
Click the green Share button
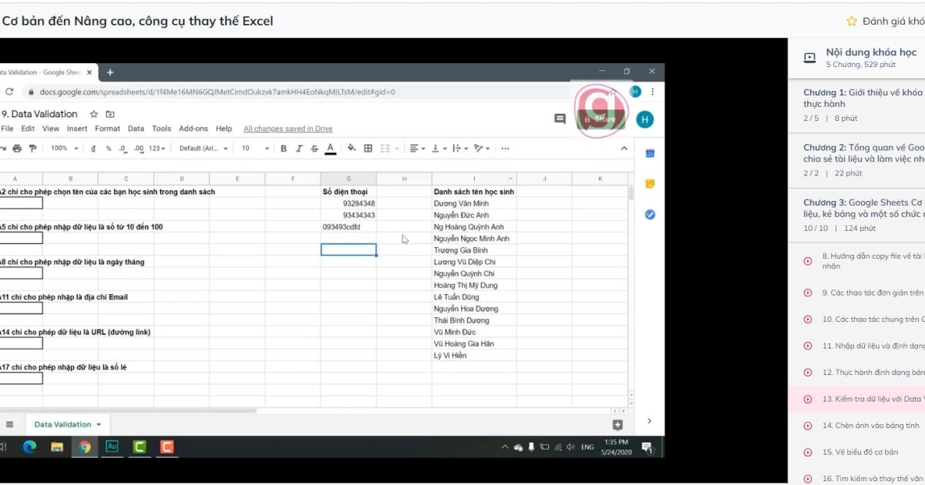[x=601, y=119]
